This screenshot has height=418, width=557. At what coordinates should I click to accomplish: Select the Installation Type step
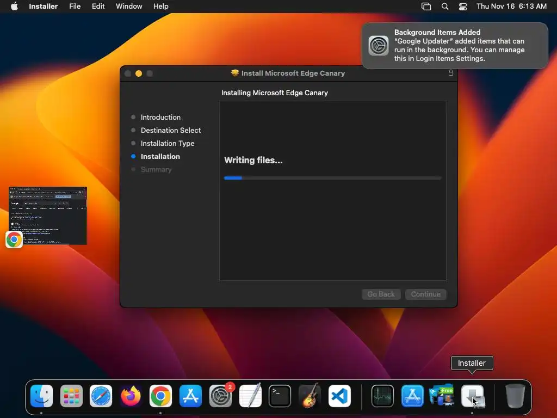(168, 144)
